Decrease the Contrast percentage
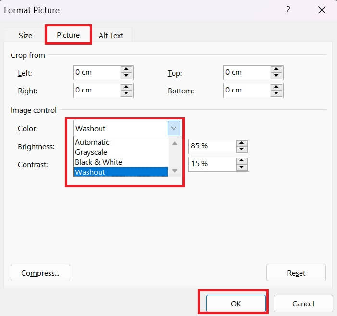 click(x=242, y=167)
